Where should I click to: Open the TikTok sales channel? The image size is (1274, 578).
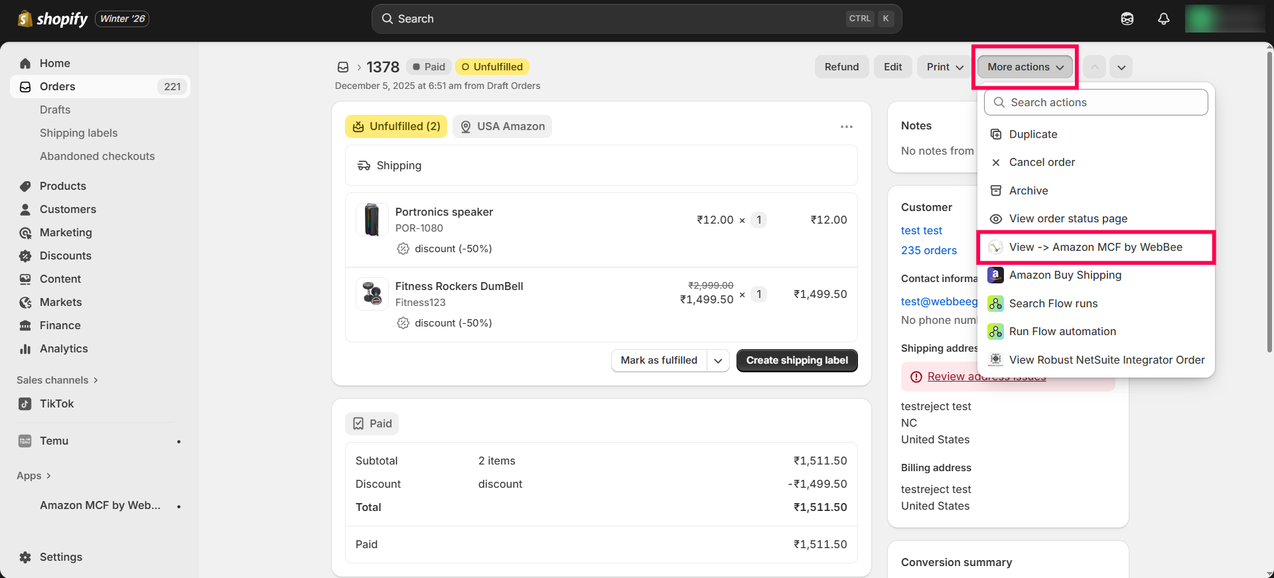click(56, 403)
